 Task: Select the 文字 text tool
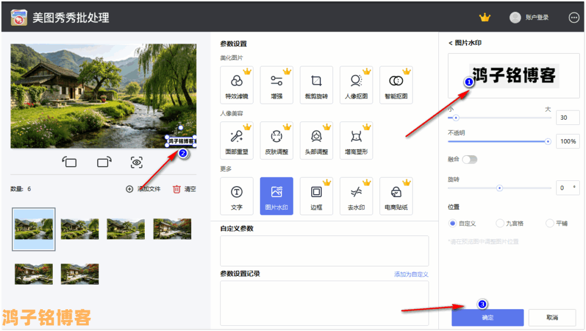[x=236, y=196]
